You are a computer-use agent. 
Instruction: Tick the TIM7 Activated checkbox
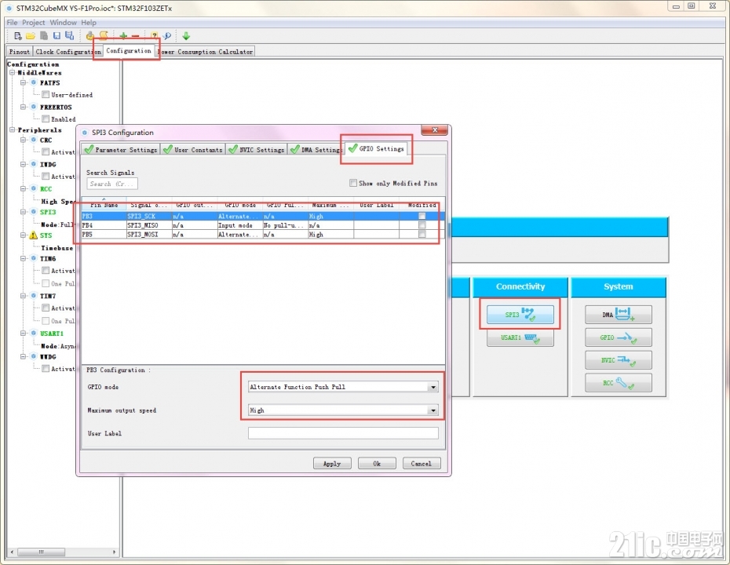46,308
